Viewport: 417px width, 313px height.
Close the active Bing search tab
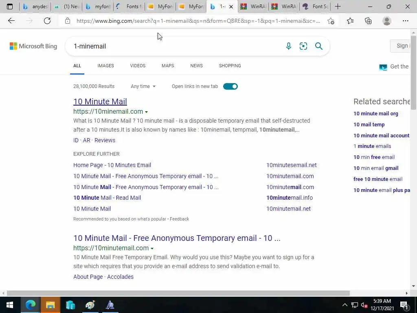click(231, 7)
